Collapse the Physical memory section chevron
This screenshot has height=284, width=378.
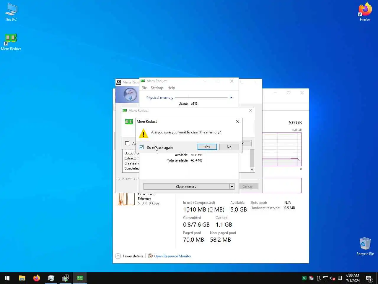[231, 98]
